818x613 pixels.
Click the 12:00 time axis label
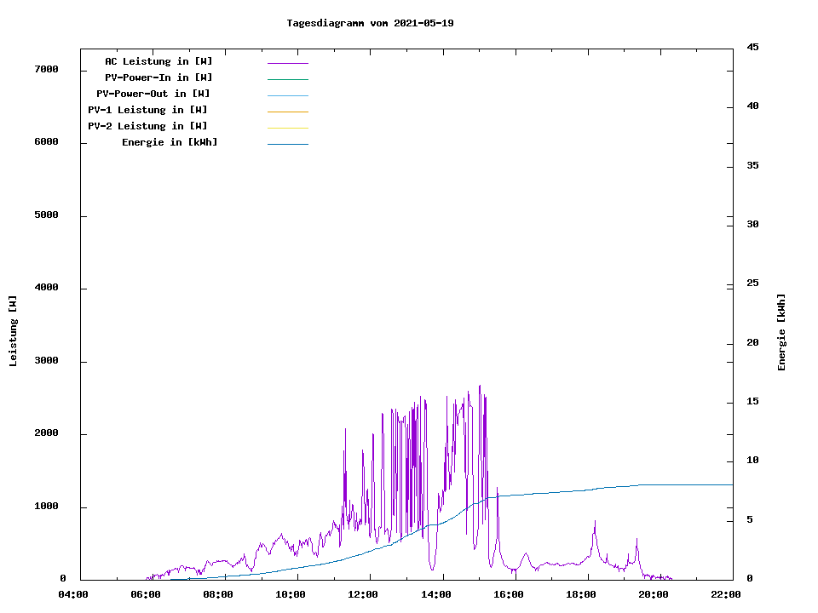(x=363, y=595)
